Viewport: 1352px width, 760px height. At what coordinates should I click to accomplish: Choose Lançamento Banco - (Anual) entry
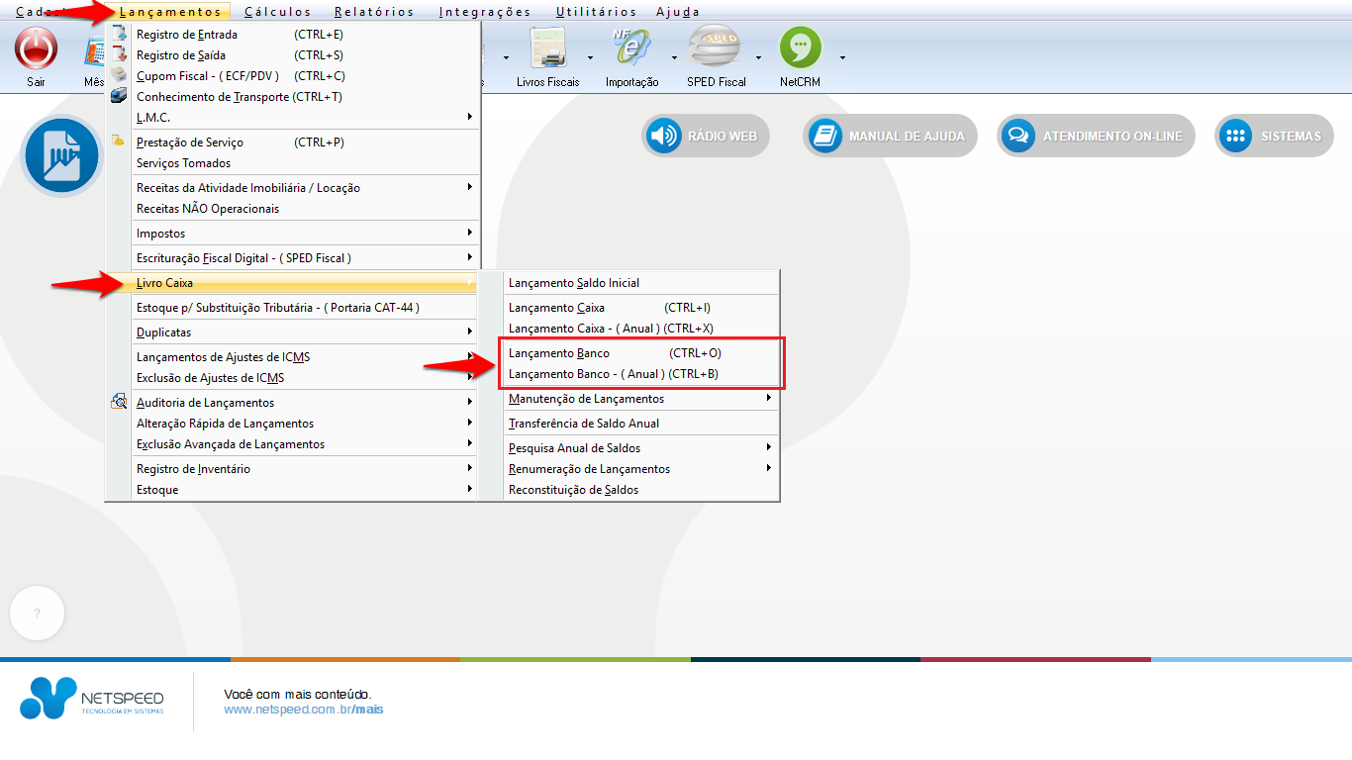point(641,374)
